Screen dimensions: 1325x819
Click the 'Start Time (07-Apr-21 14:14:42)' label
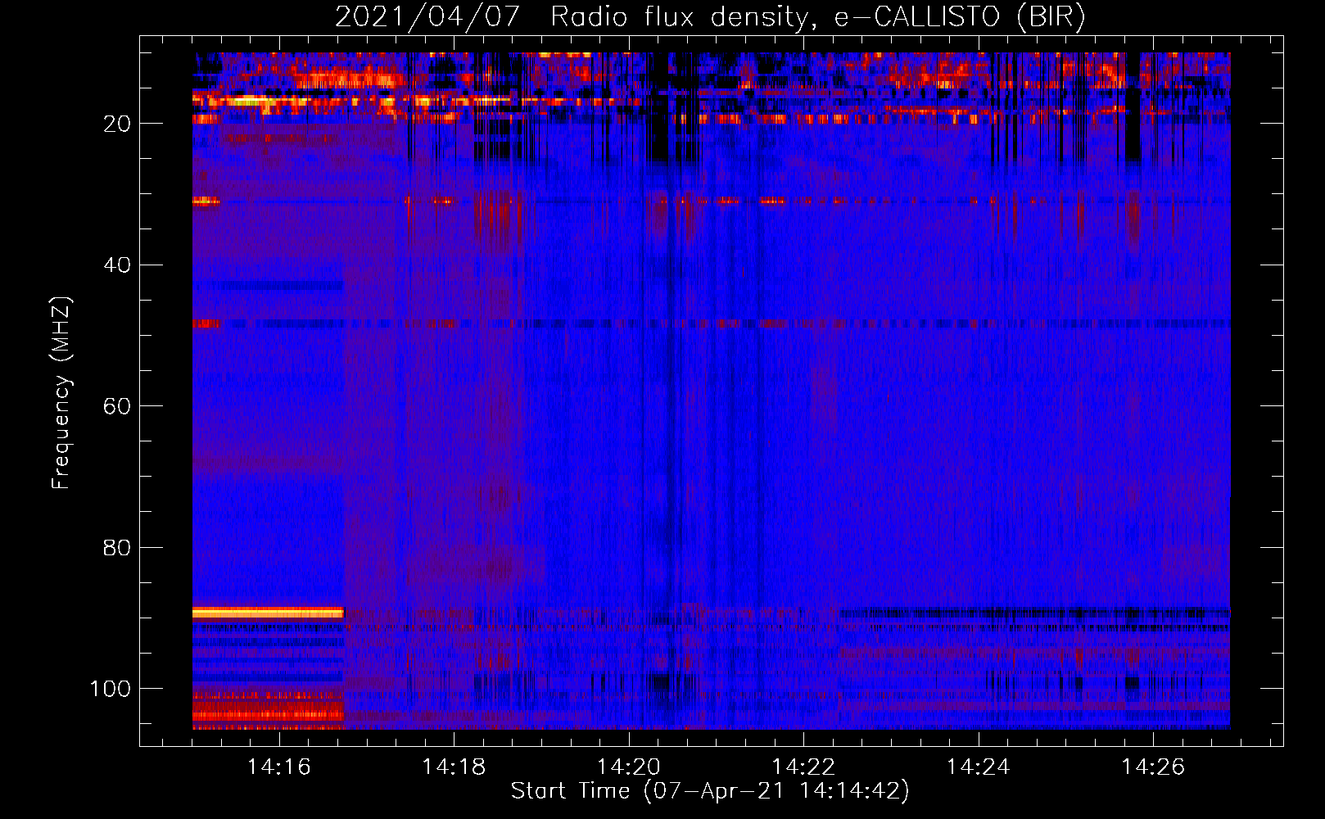710,791
